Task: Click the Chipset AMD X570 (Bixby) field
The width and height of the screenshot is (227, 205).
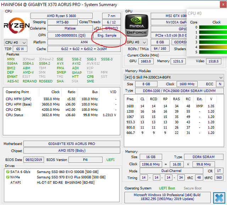Action: 72,151
